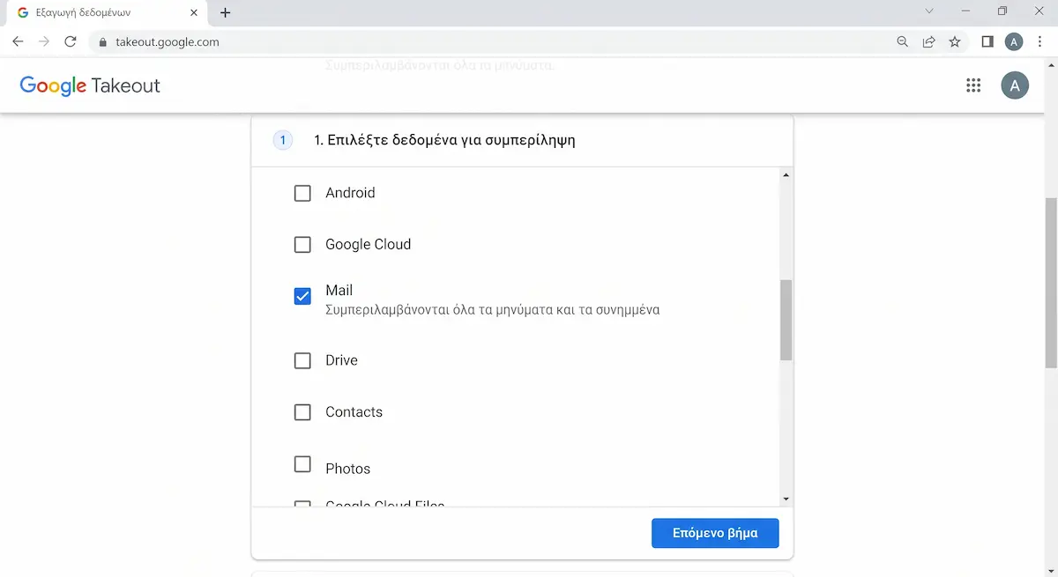Check the Google Cloud checkbox
The width and height of the screenshot is (1058, 577).
click(302, 244)
